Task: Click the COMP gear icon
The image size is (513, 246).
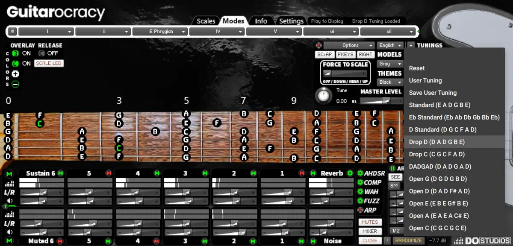Action: [360, 182]
